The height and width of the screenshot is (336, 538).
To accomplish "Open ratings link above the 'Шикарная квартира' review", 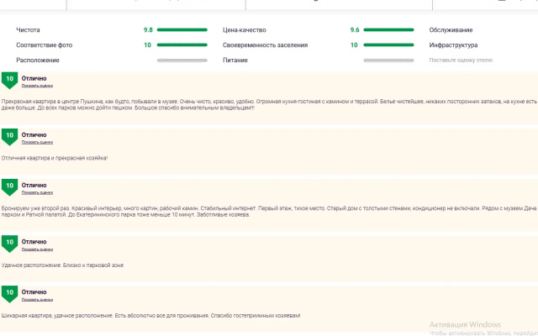I will coord(37,300).
